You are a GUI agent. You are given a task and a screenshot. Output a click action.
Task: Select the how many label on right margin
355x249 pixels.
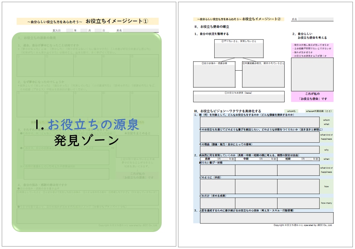[x=327, y=203]
